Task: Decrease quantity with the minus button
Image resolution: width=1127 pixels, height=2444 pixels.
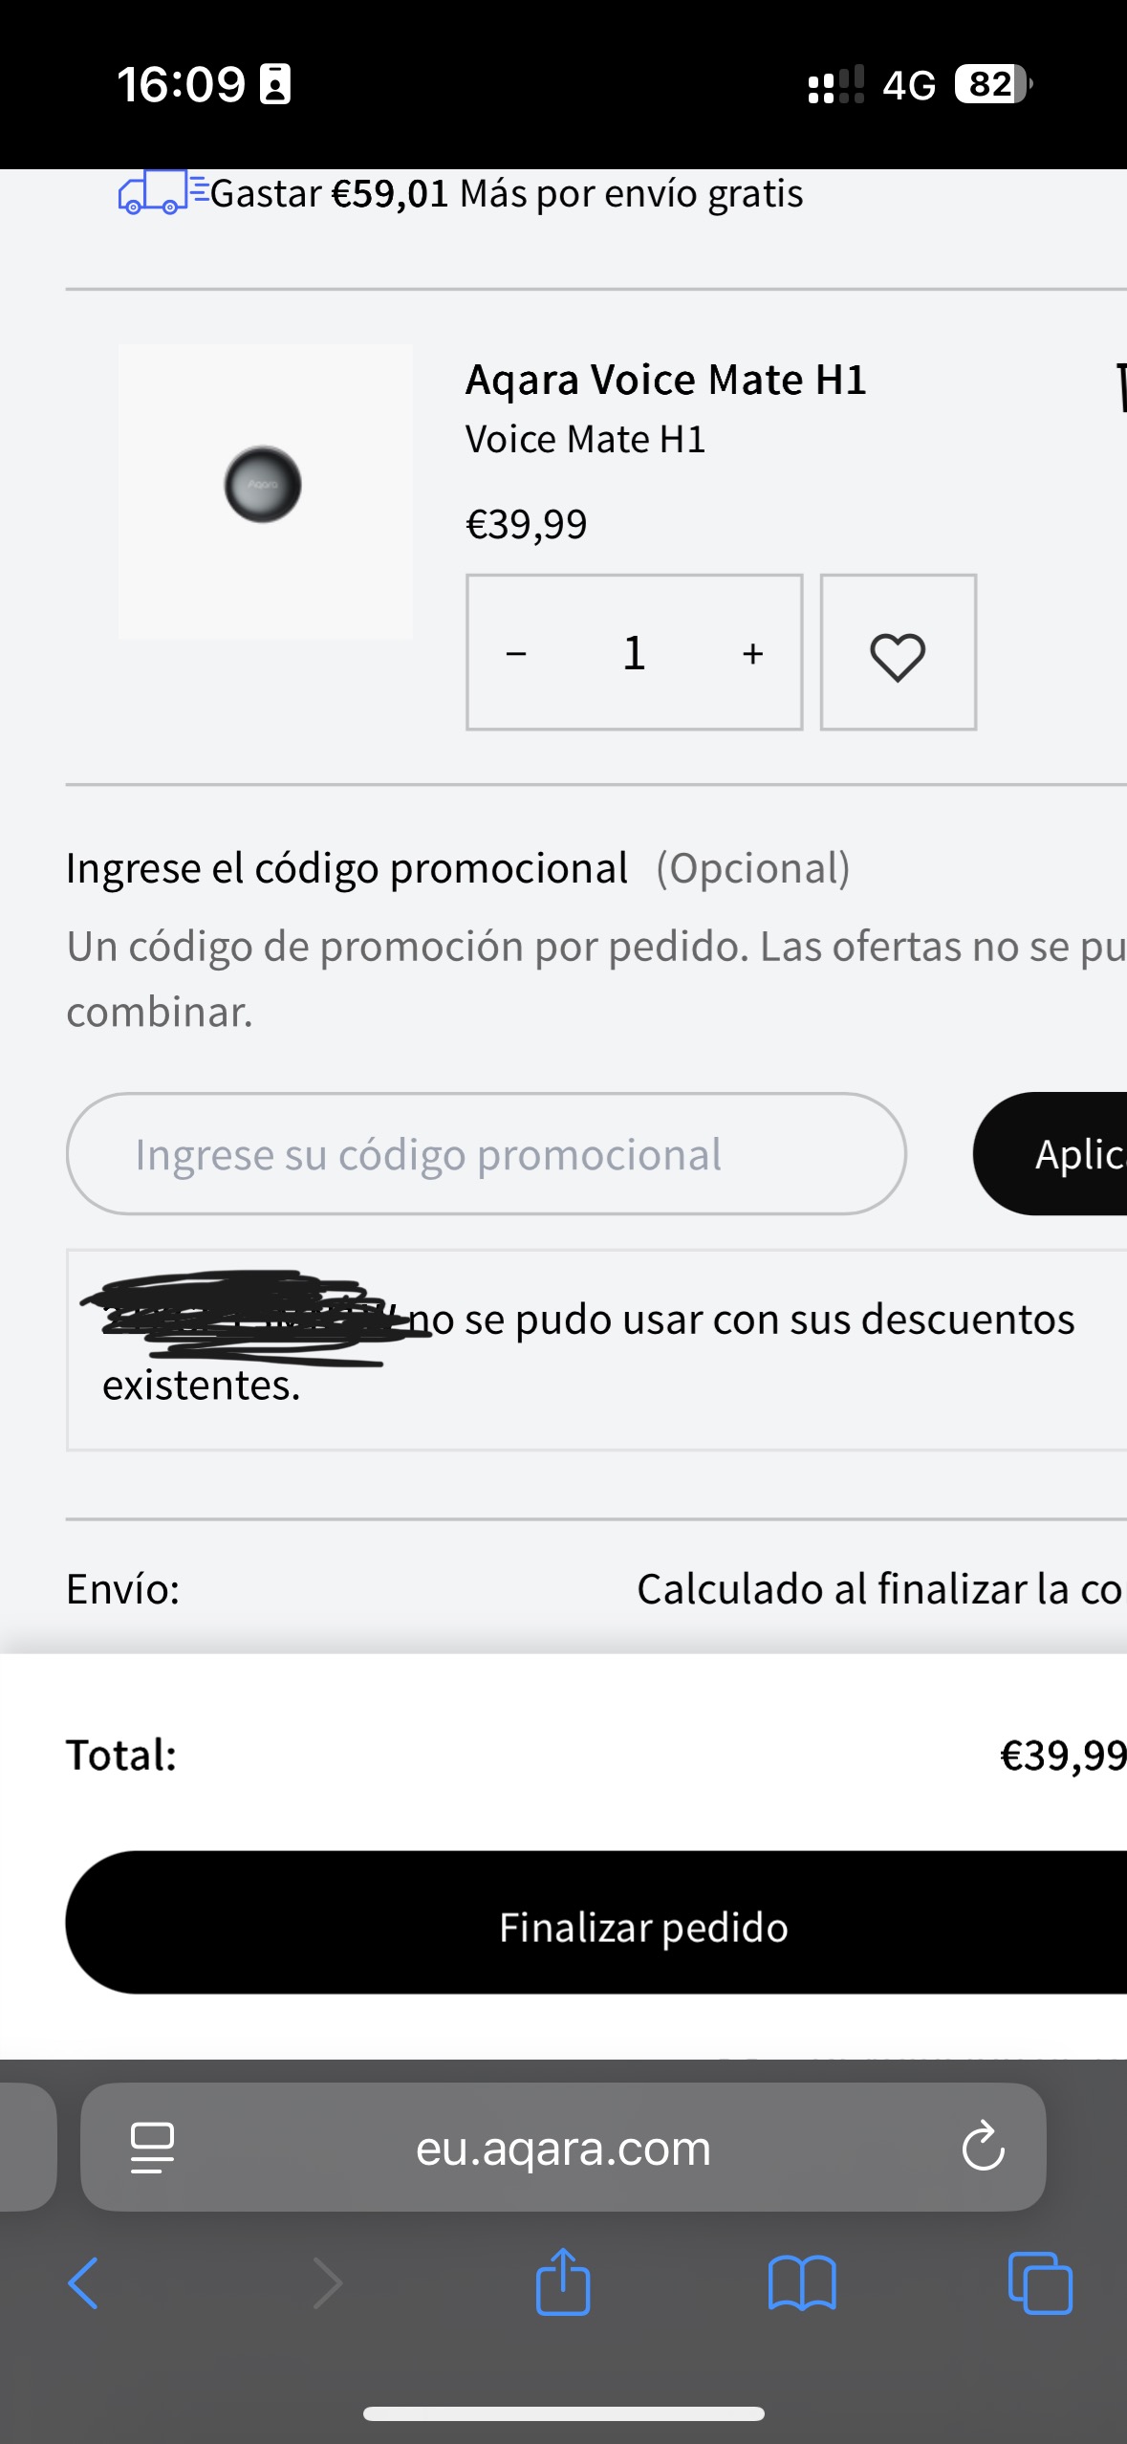Action: tap(516, 654)
